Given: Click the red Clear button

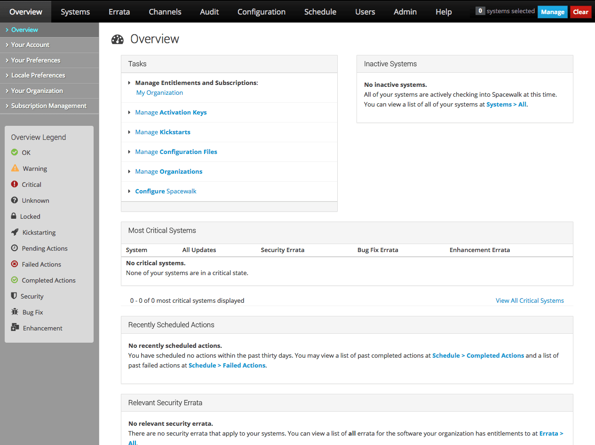Looking at the screenshot, I should [x=580, y=12].
